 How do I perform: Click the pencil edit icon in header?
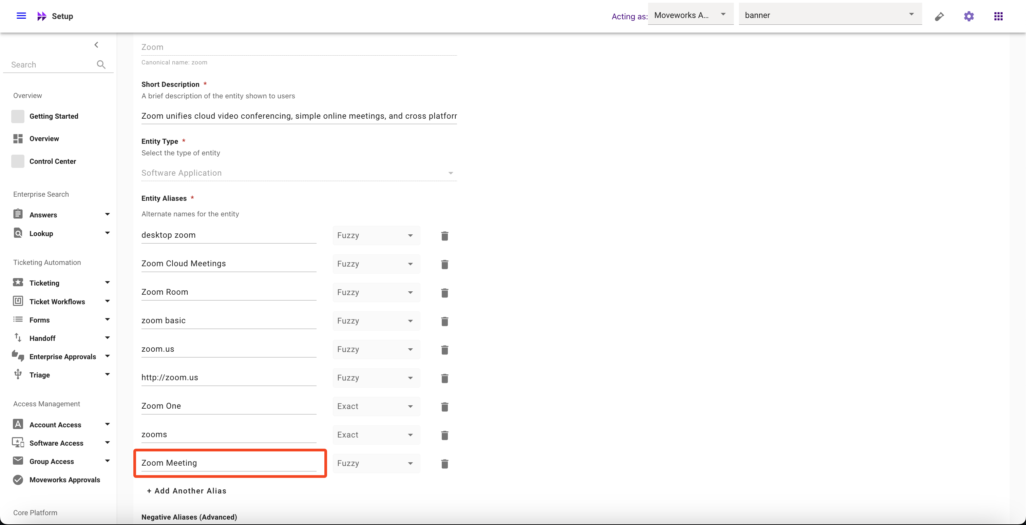[939, 16]
